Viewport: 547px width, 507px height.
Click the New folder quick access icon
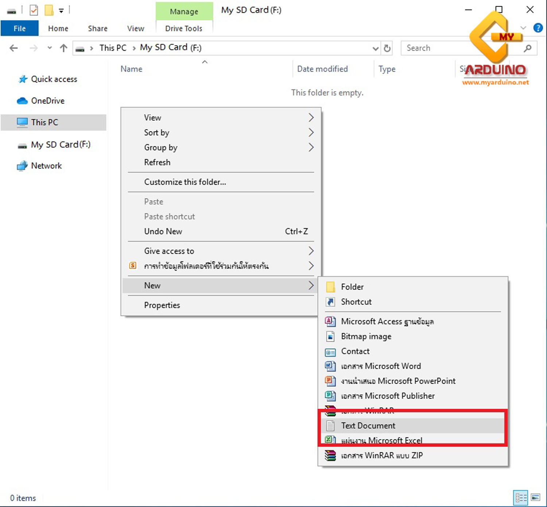[49, 10]
